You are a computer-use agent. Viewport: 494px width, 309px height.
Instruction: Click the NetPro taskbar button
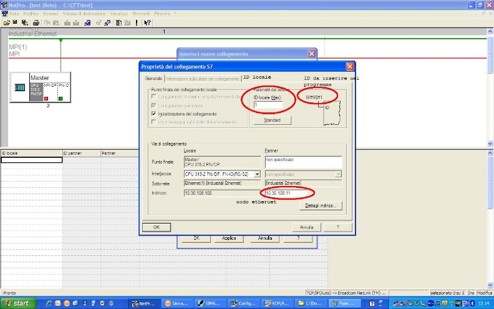point(145,303)
